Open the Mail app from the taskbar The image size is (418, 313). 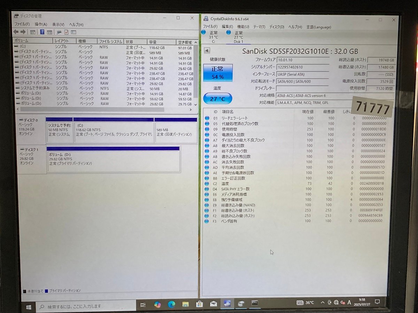click(x=213, y=304)
